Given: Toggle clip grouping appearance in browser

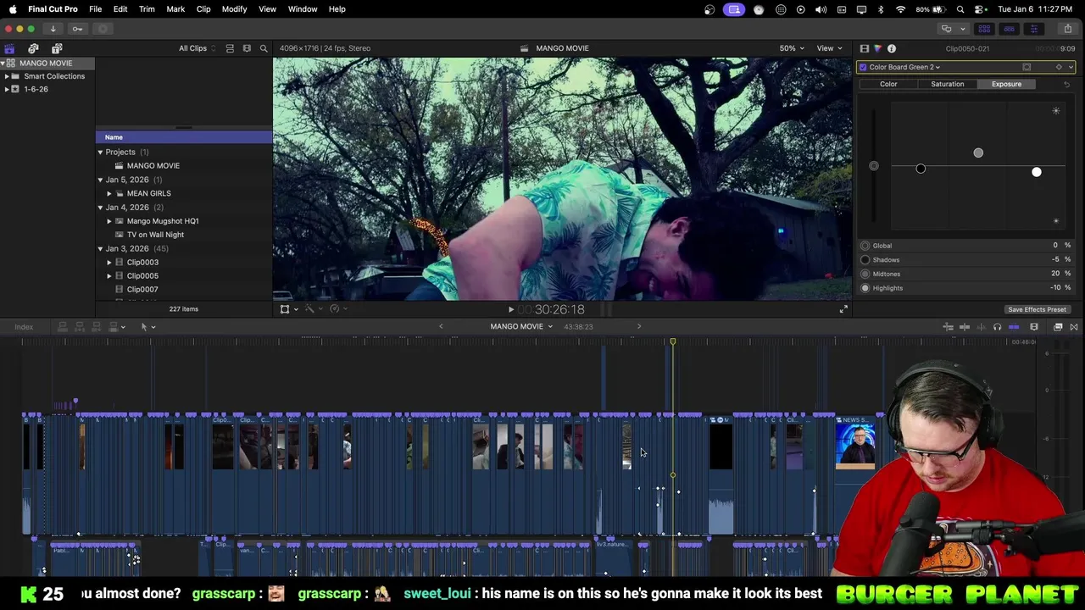Looking at the screenshot, I should (230, 48).
